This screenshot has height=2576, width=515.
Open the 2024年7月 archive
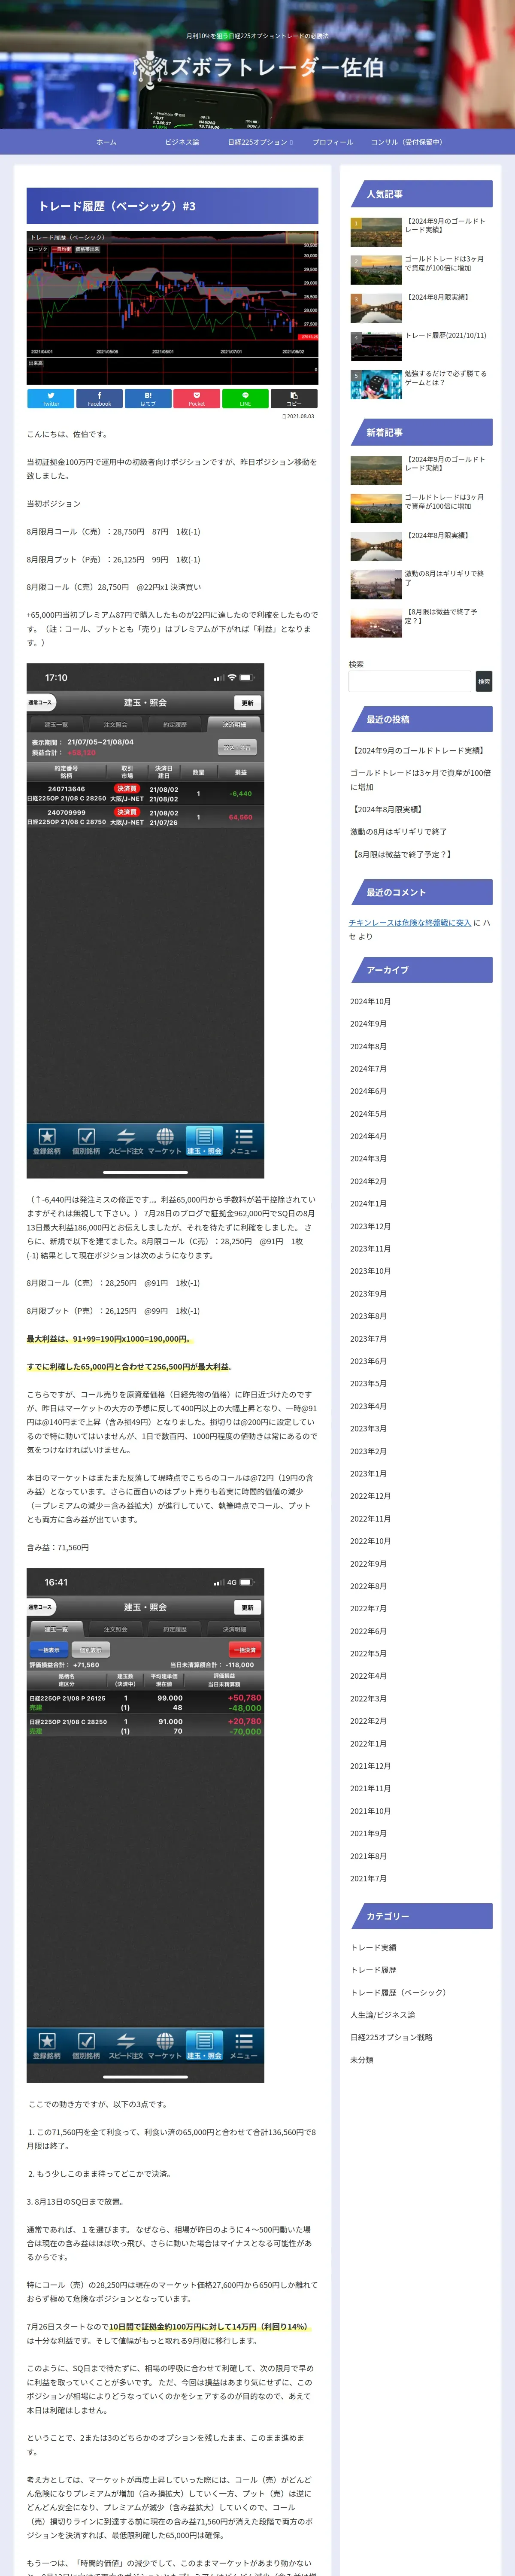368,1069
